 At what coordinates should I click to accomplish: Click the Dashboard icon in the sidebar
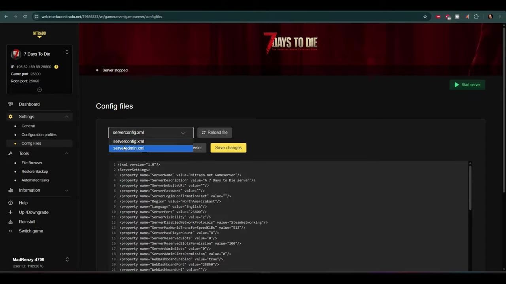[x=11, y=104]
